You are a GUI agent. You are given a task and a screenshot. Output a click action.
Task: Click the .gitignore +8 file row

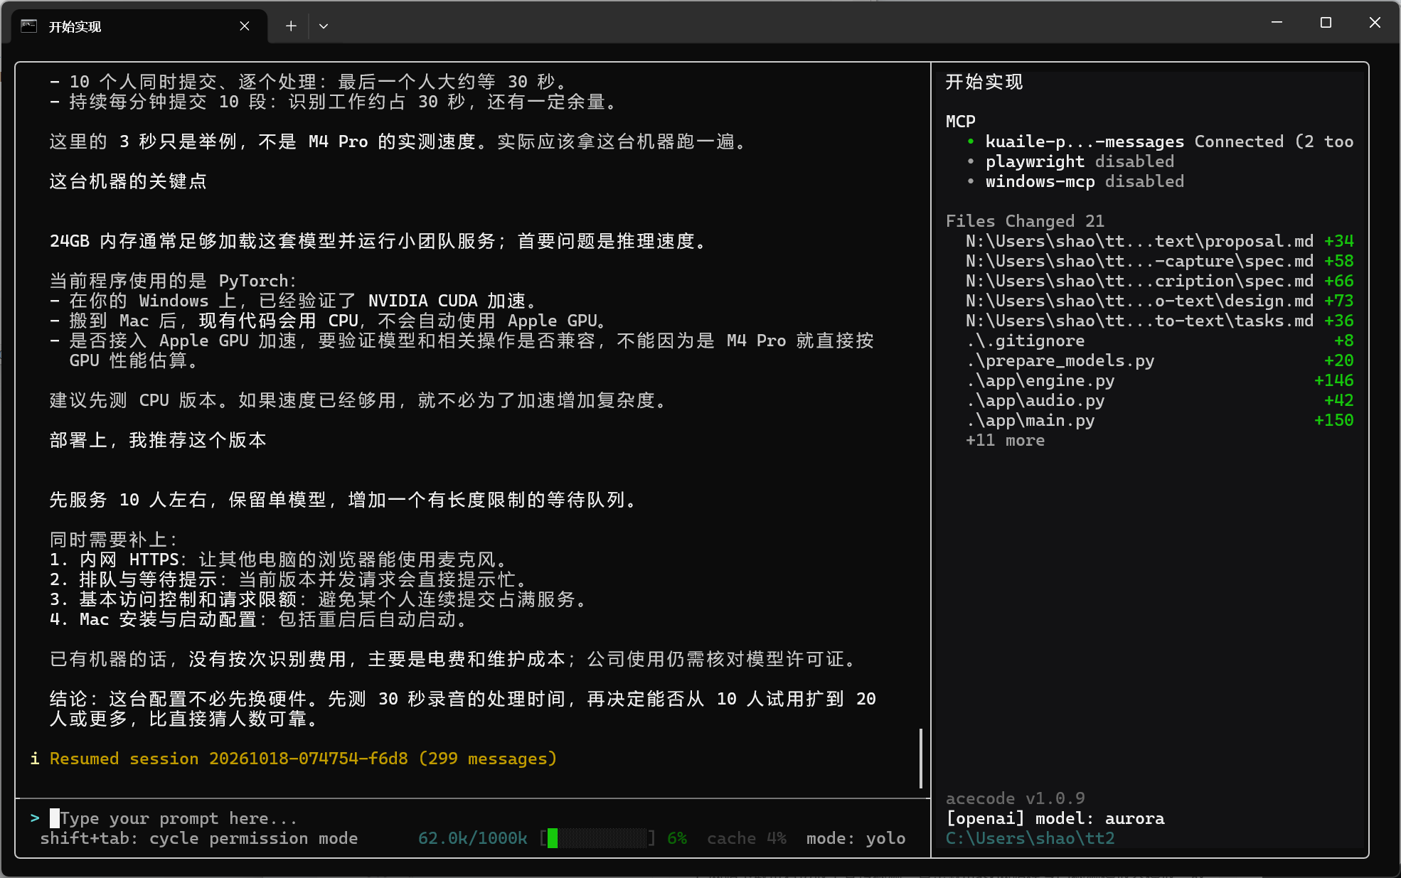pyautogui.click(x=1160, y=341)
